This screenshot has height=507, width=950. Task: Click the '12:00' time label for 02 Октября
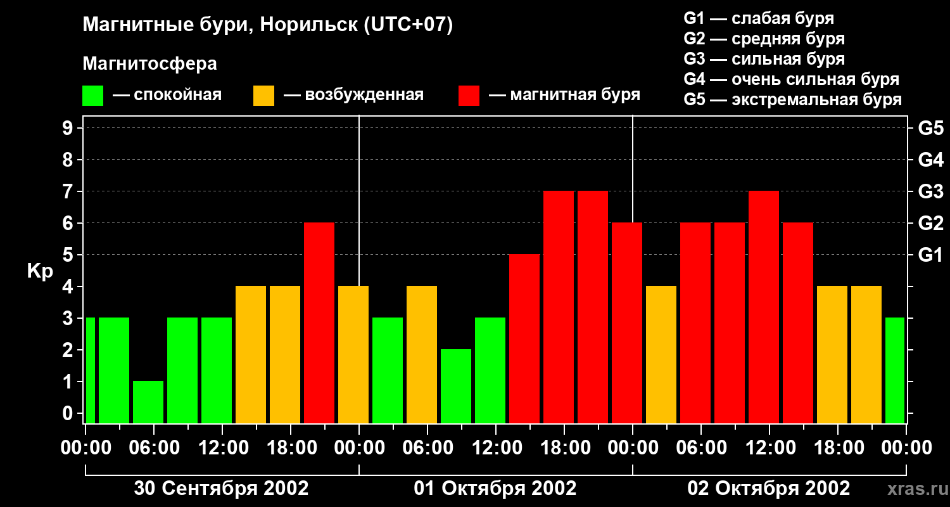point(769,448)
